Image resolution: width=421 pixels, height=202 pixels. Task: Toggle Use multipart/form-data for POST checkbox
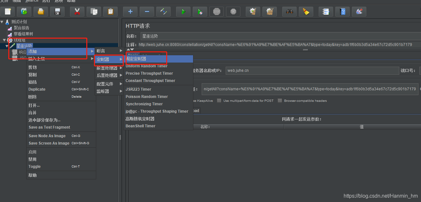tap(219, 101)
